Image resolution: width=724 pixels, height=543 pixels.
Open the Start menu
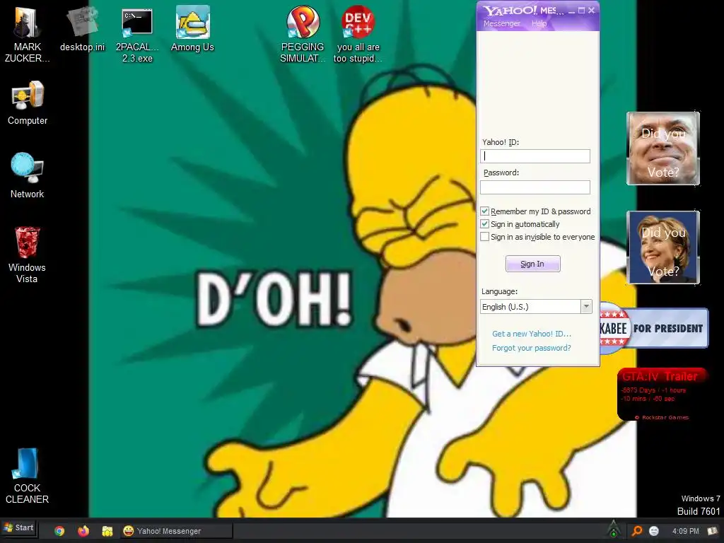[x=19, y=527]
